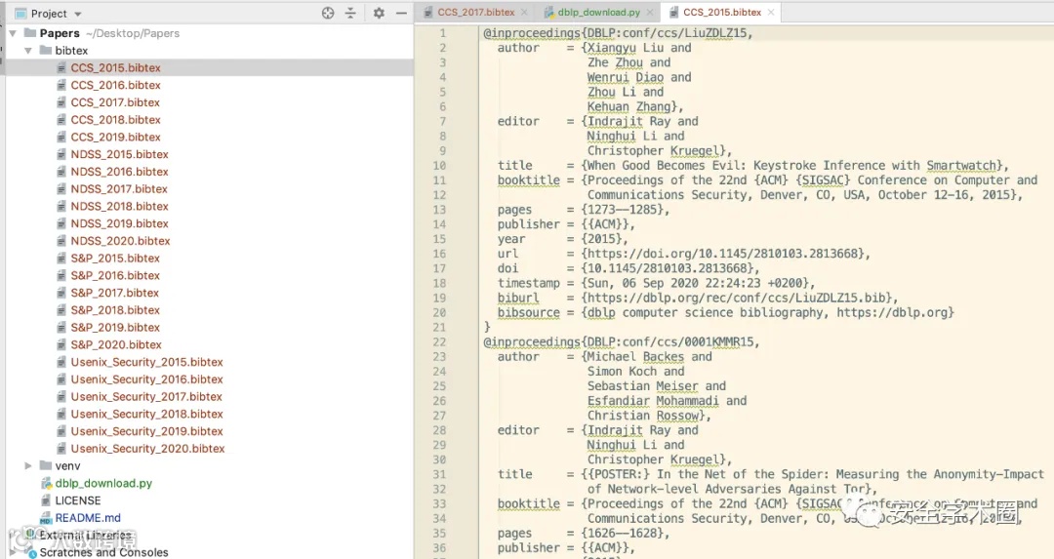Select CCS_2015.bibtex in project tree

[115, 68]
